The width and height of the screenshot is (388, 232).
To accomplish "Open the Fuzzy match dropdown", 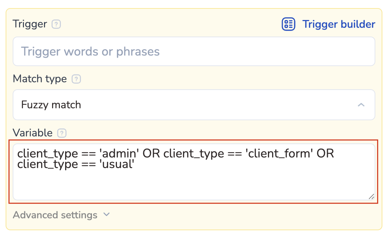I will pyautogui.click(x=194, y=105).
